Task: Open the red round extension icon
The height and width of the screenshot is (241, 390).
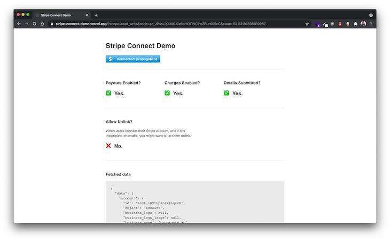Action: point(340,24)
